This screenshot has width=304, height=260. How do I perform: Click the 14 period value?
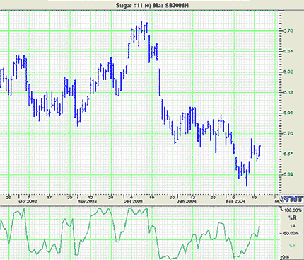coord(293,226)
